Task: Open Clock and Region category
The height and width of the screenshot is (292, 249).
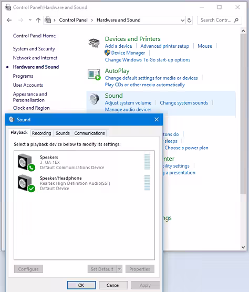Action: coord(32,108)
